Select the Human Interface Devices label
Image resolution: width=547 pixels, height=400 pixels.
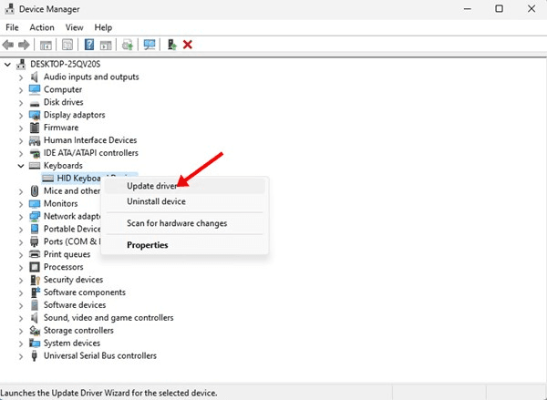90,140
